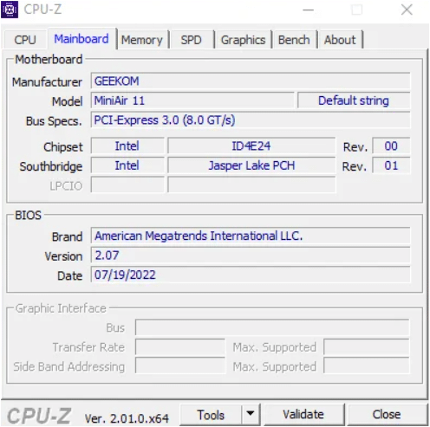The width and height of the screenshot is (430, 427).
Task: Click the Tools button
Action: (x=211, y=415)
